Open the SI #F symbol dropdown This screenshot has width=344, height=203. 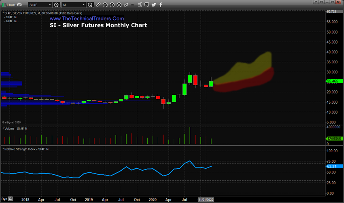click(x=40, y=5)
